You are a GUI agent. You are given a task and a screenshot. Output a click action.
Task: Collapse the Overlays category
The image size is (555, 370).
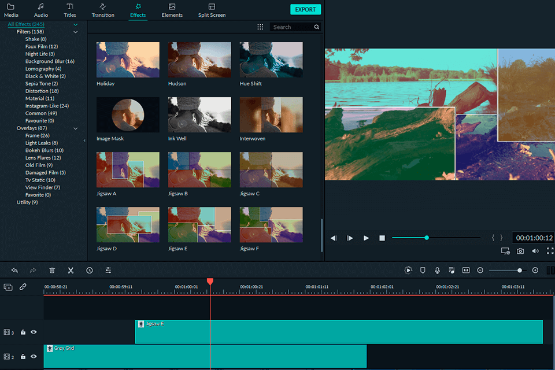pyautogui.click(x=75, y=128)
